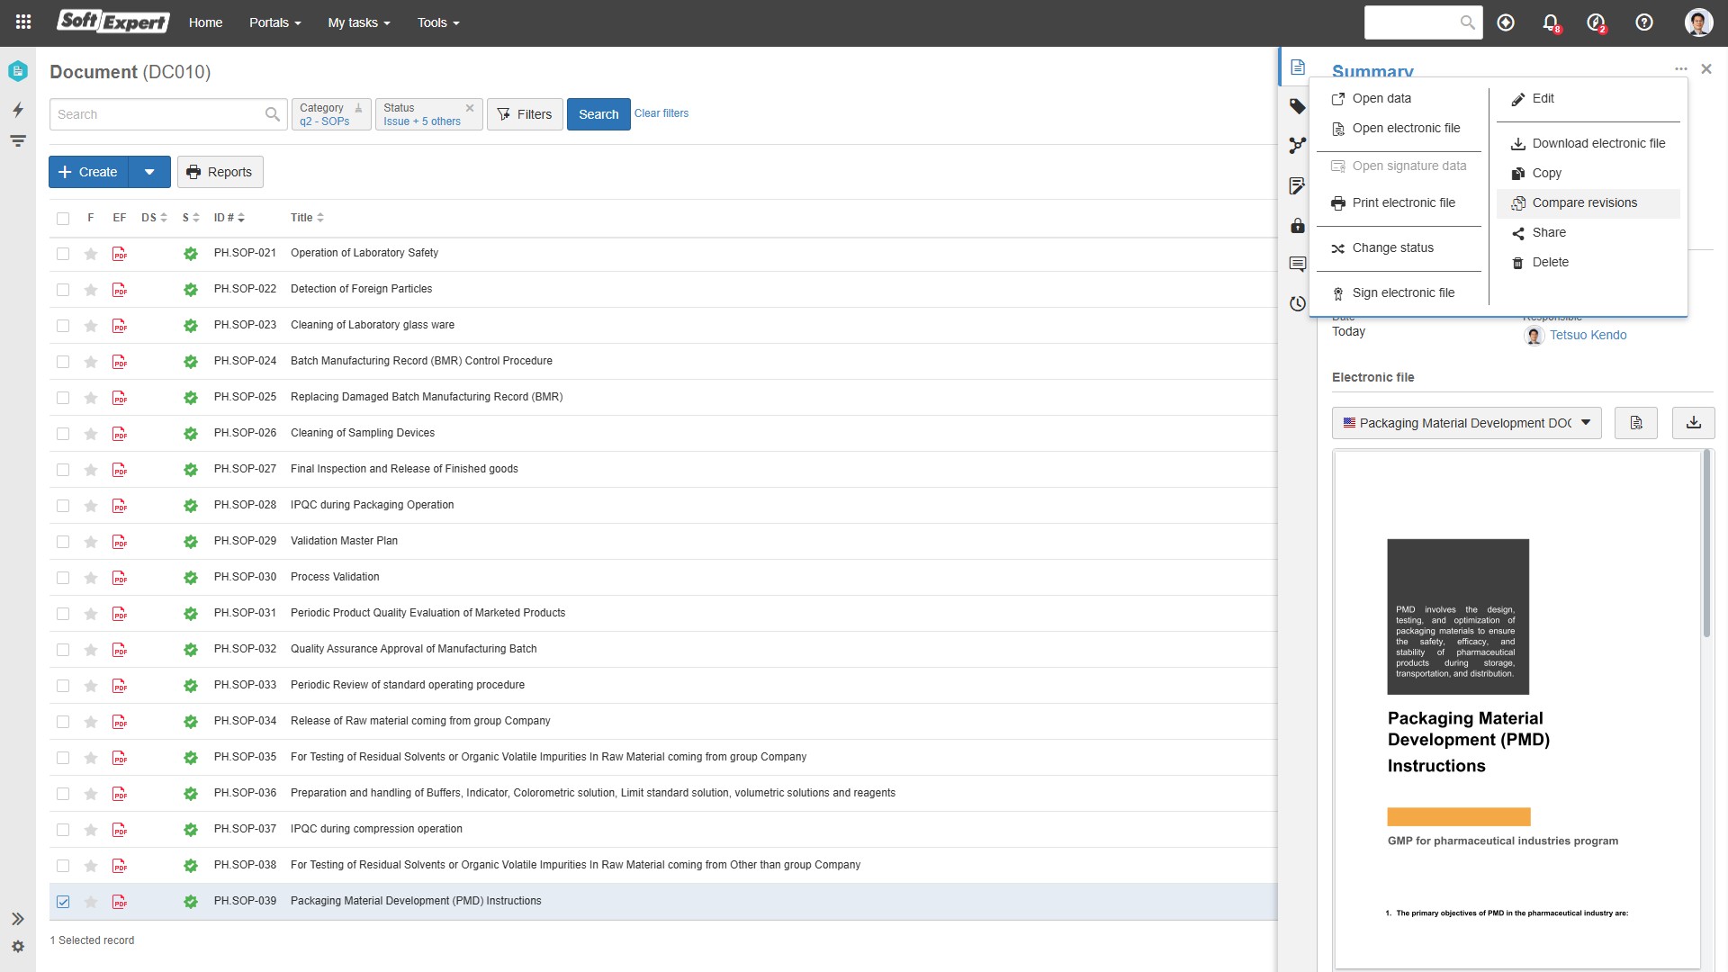
Task: Click the compass navigation icon in top bar
Action: [1506, 22]
